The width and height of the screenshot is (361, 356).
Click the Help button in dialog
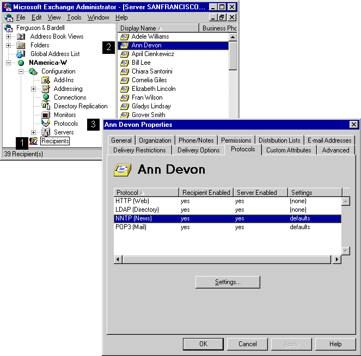[335, 344]
